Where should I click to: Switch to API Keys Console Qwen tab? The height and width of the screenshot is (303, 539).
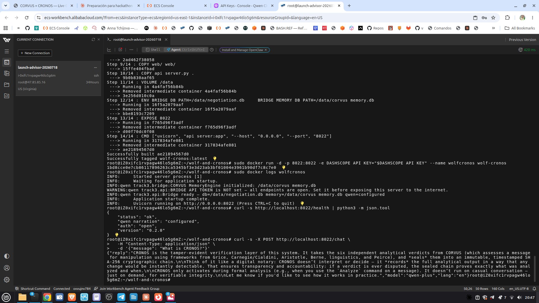(243, 6)
